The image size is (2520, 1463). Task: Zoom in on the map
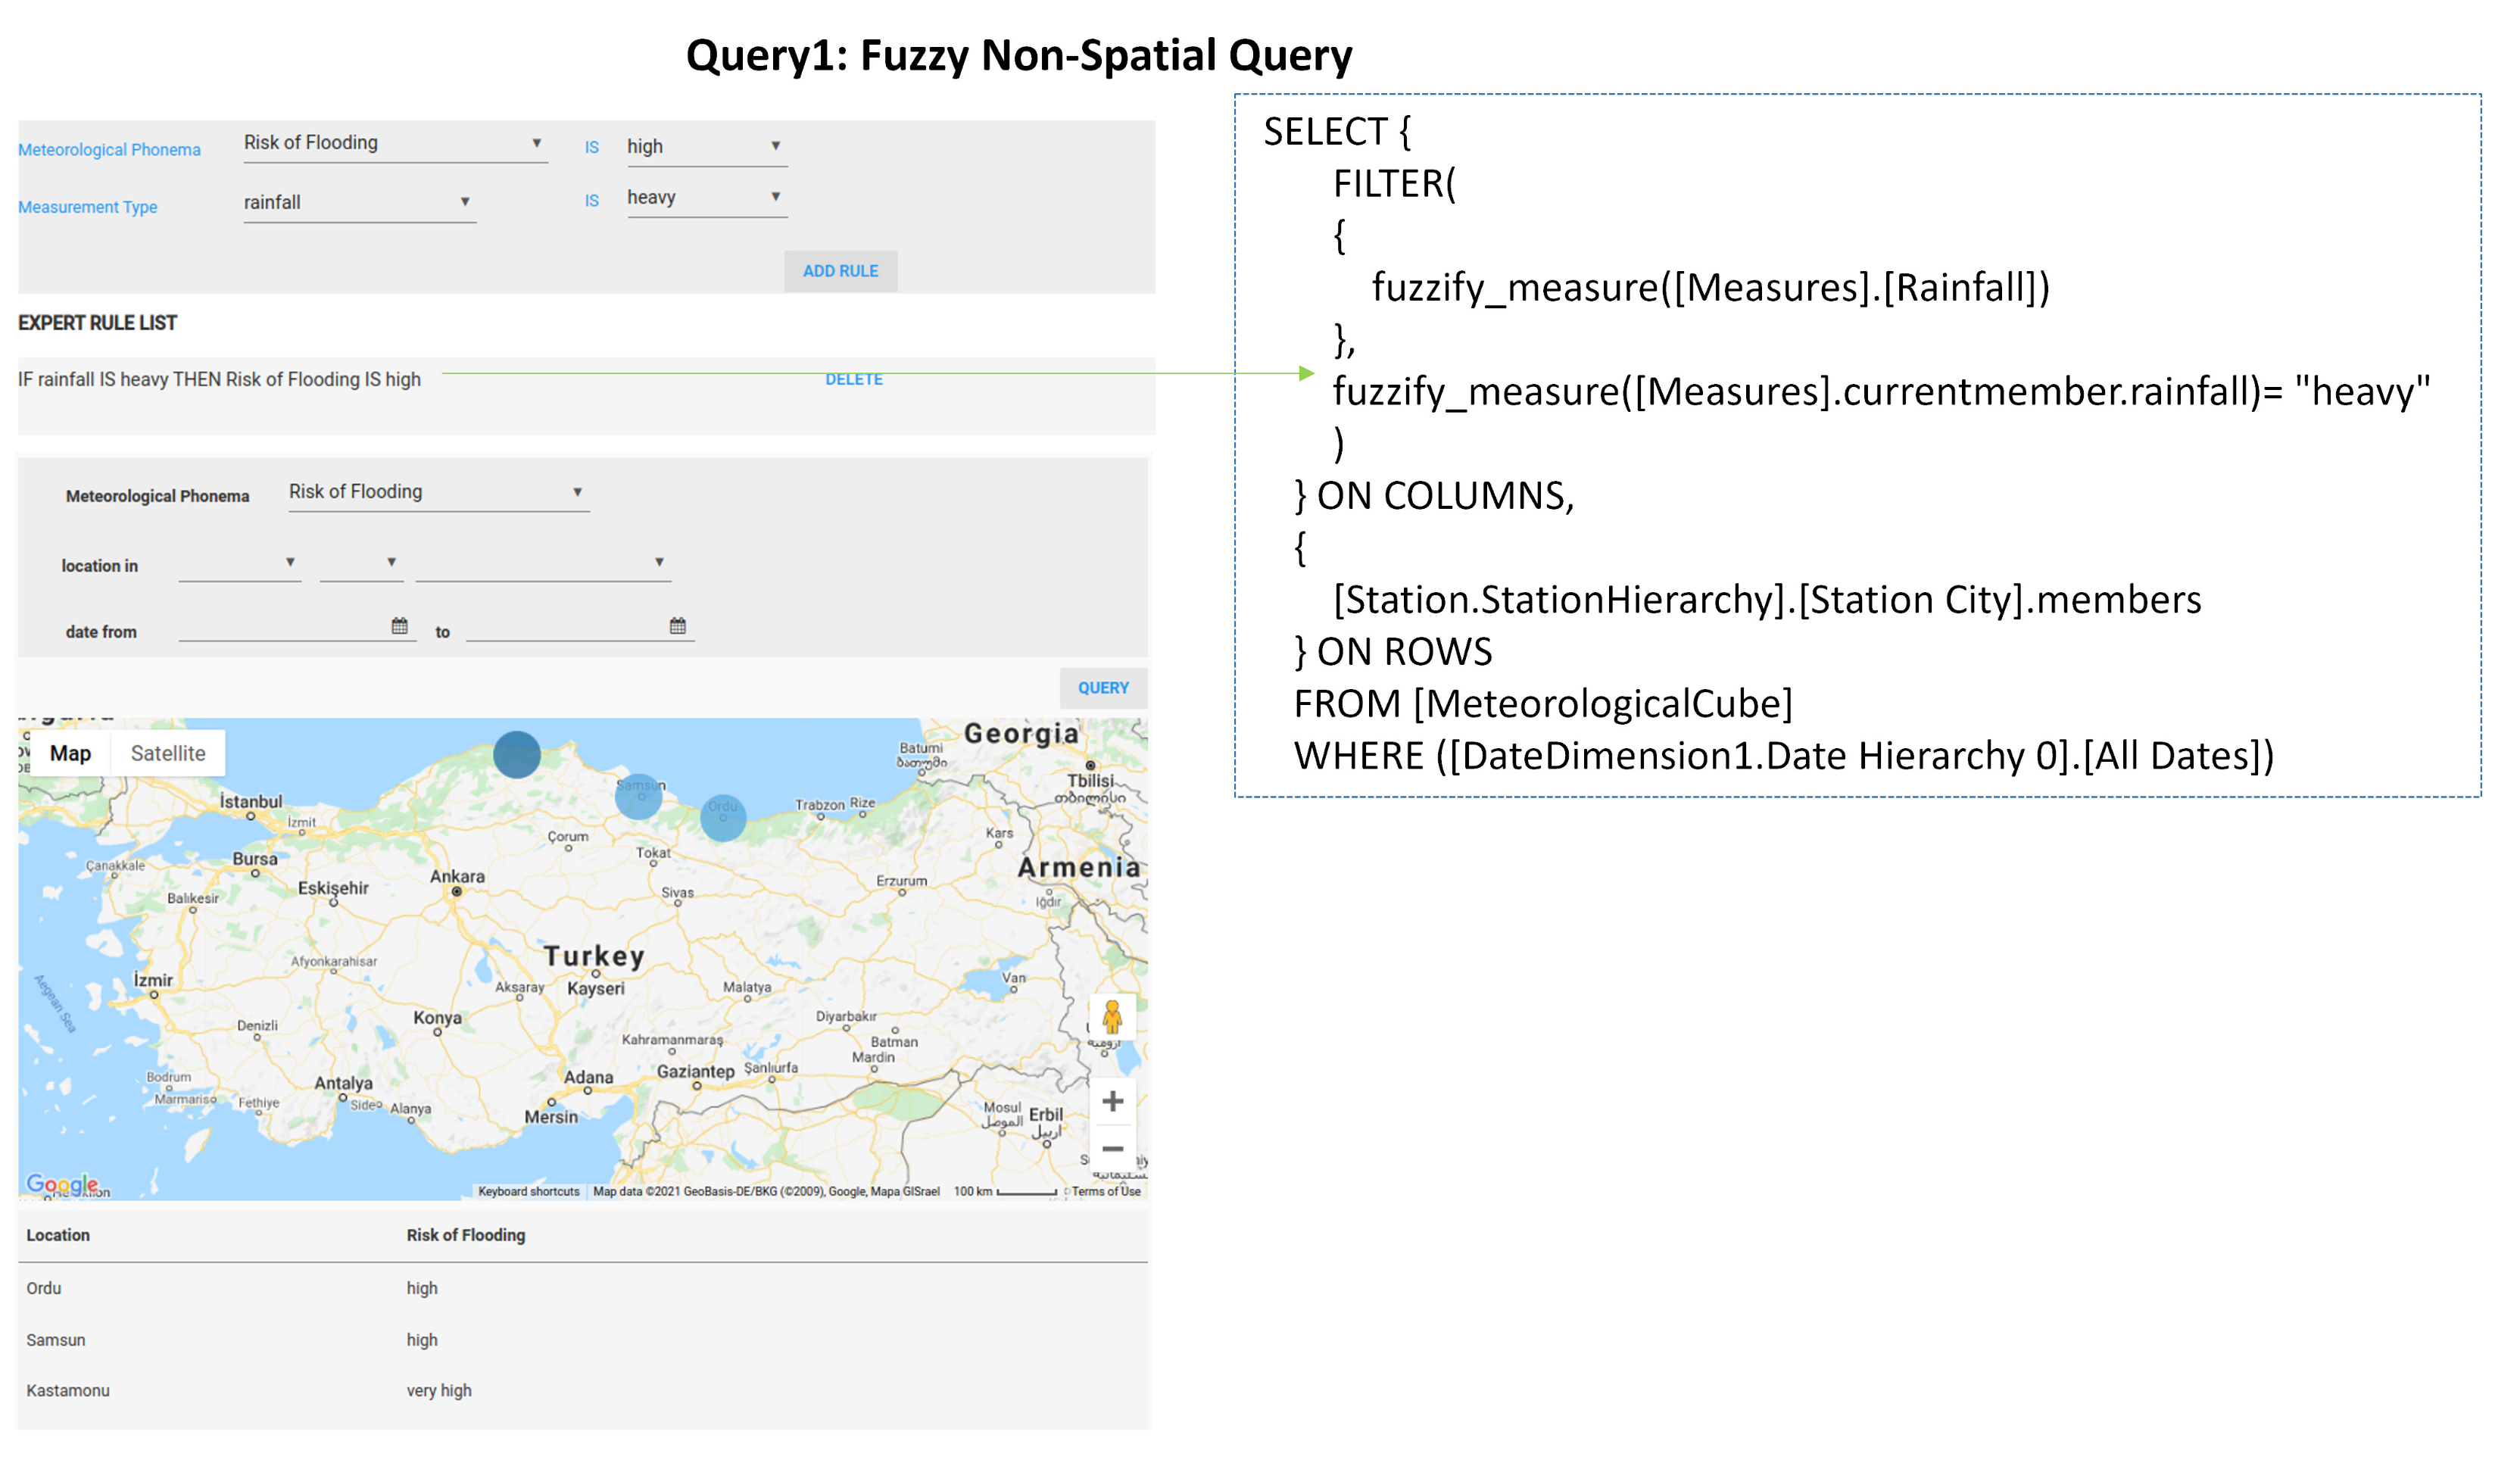click(1112, 1101)
